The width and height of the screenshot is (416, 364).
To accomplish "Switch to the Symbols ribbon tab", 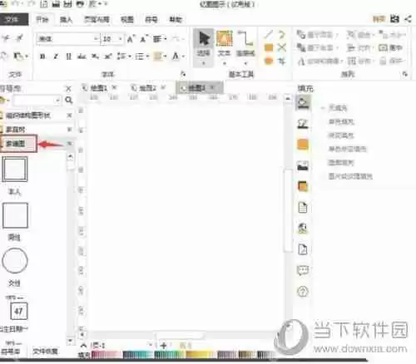I will (x=151, y=19).
